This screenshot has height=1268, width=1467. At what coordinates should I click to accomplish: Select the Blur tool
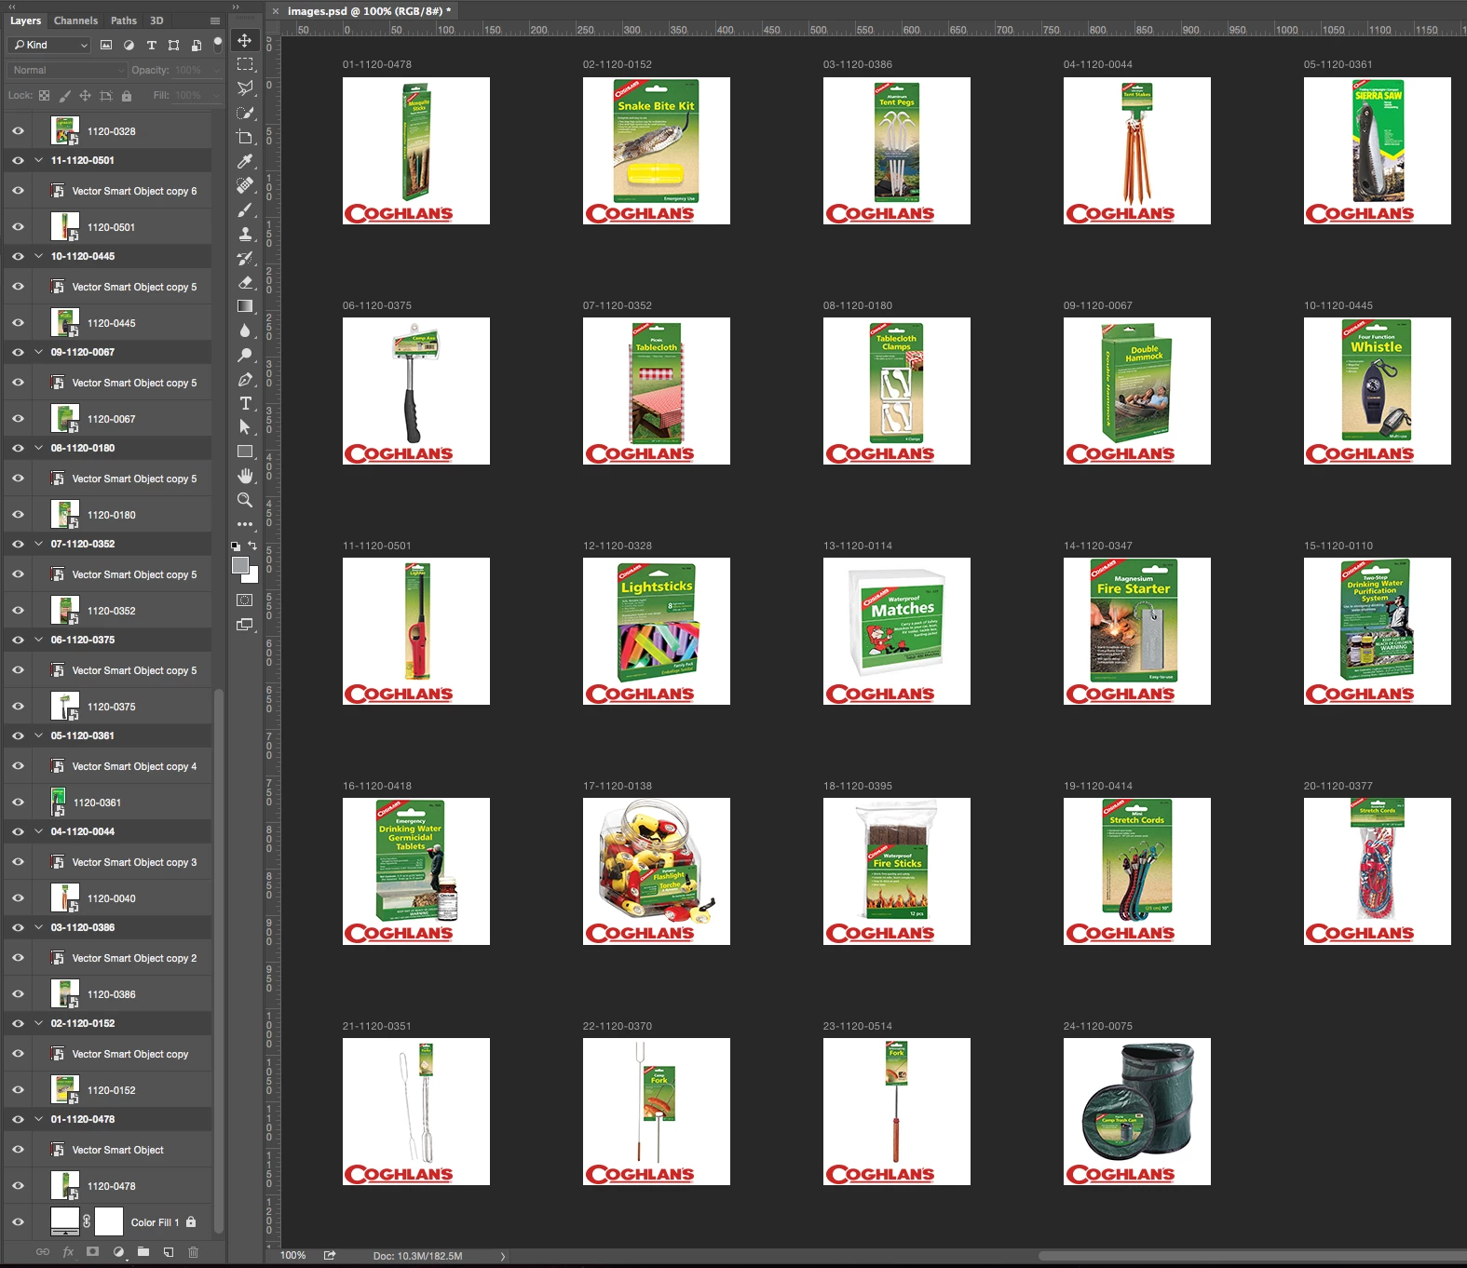pyautogui.click(x=245, y=330)
